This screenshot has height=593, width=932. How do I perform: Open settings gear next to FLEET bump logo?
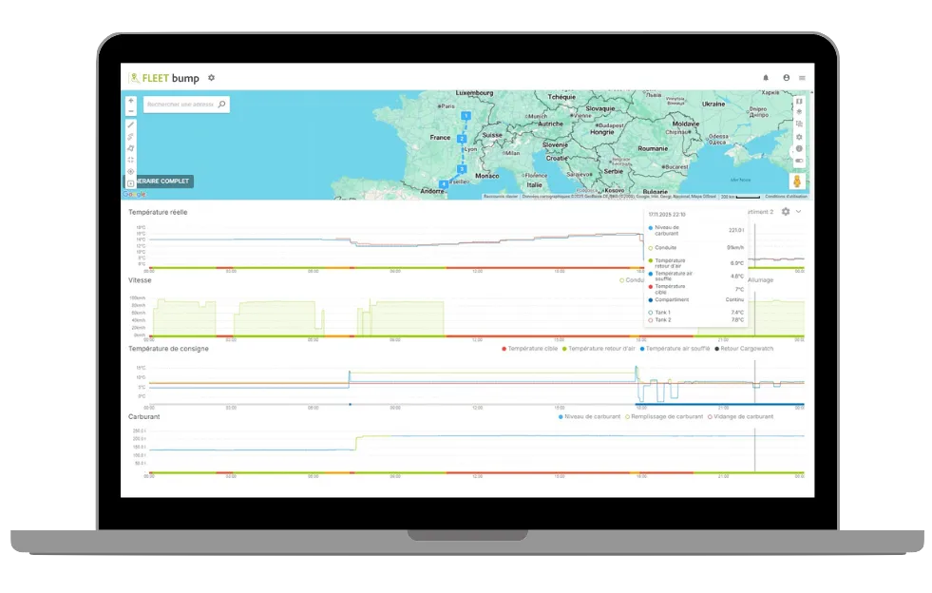(212, 78)
